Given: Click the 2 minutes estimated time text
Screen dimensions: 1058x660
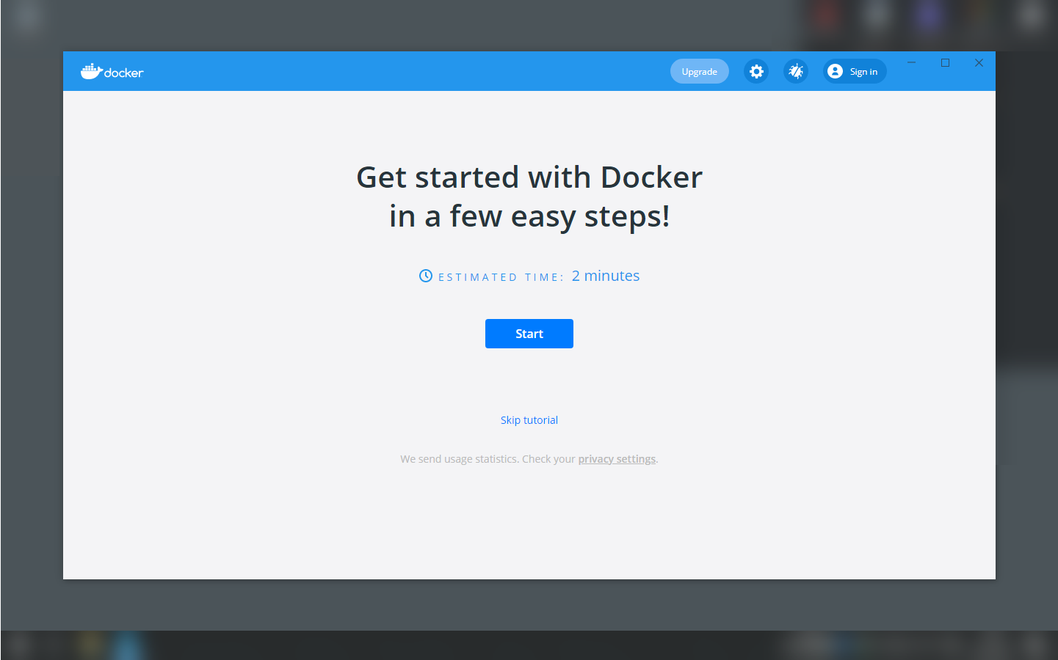Looking at the screenshot, I should pos(606,276).
